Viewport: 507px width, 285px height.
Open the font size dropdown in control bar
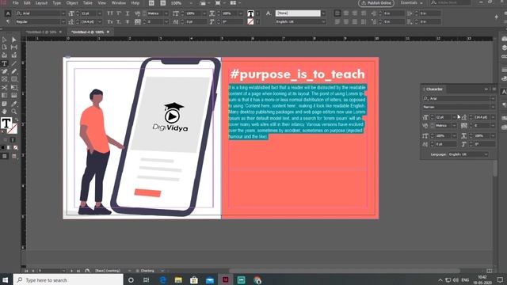(x=100, y=13)
